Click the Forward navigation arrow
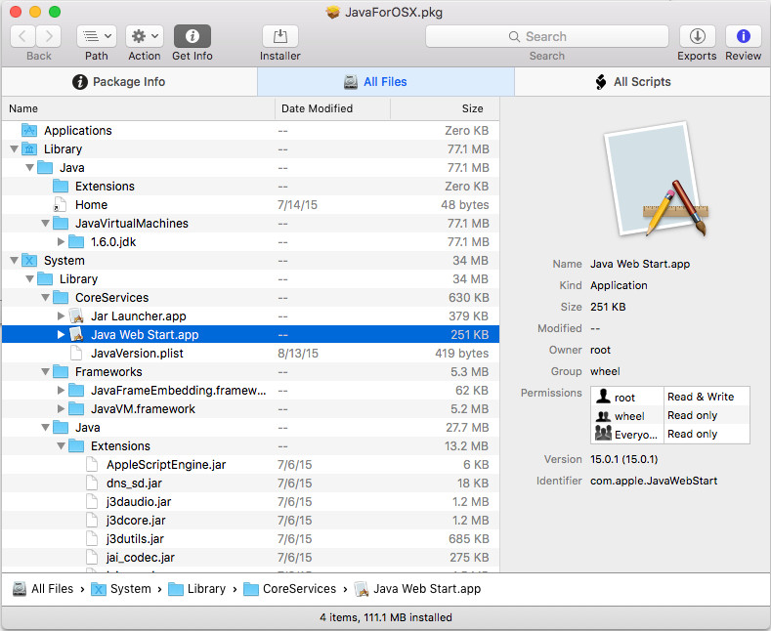Screen dimensions: 771x631 pyautogui.click(x=48, y=36)
